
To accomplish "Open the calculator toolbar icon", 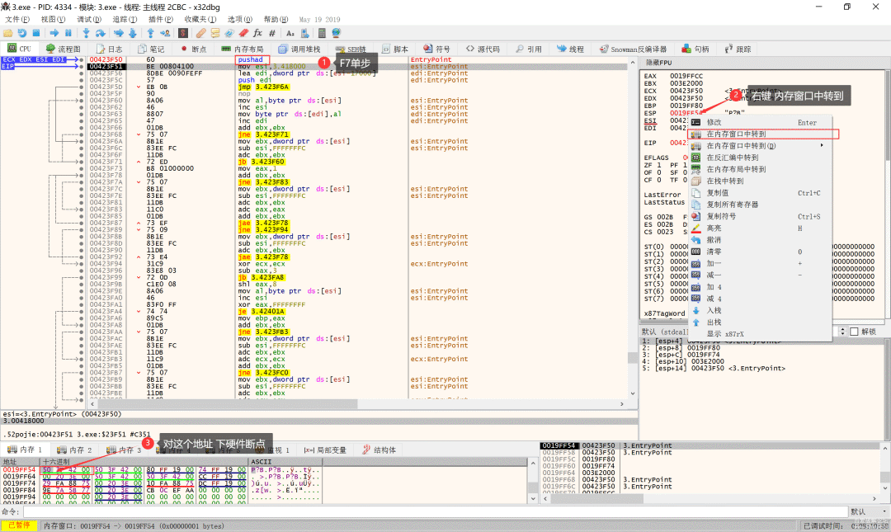I will [x=321, y=33].
